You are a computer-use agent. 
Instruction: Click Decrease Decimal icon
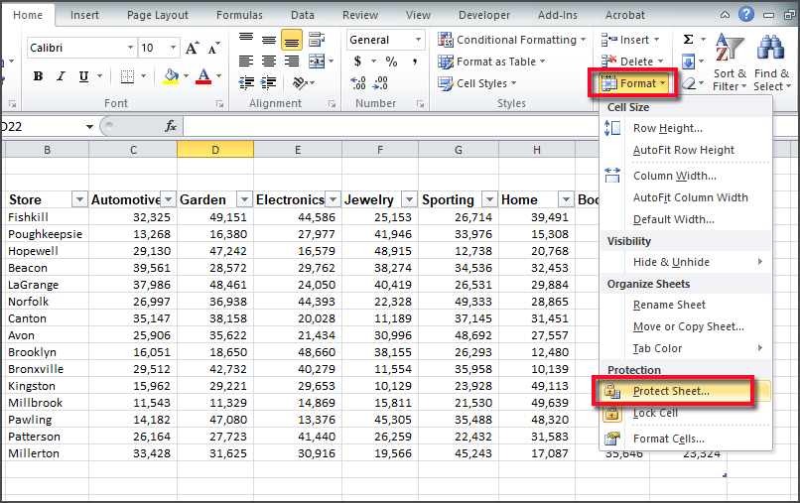tap(380, 82)
